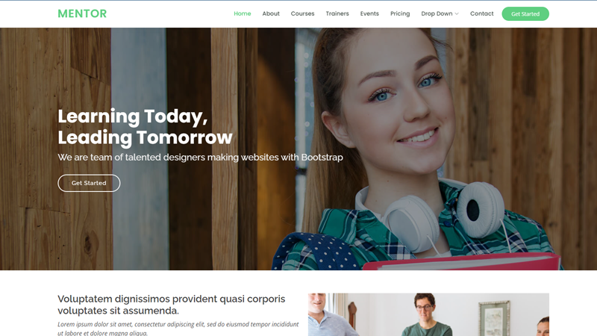Click the MENTOR logo

tap(82, 13)
